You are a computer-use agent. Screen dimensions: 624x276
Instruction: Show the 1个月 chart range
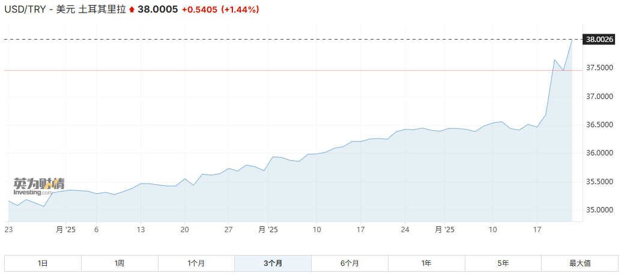click(196, 263)
